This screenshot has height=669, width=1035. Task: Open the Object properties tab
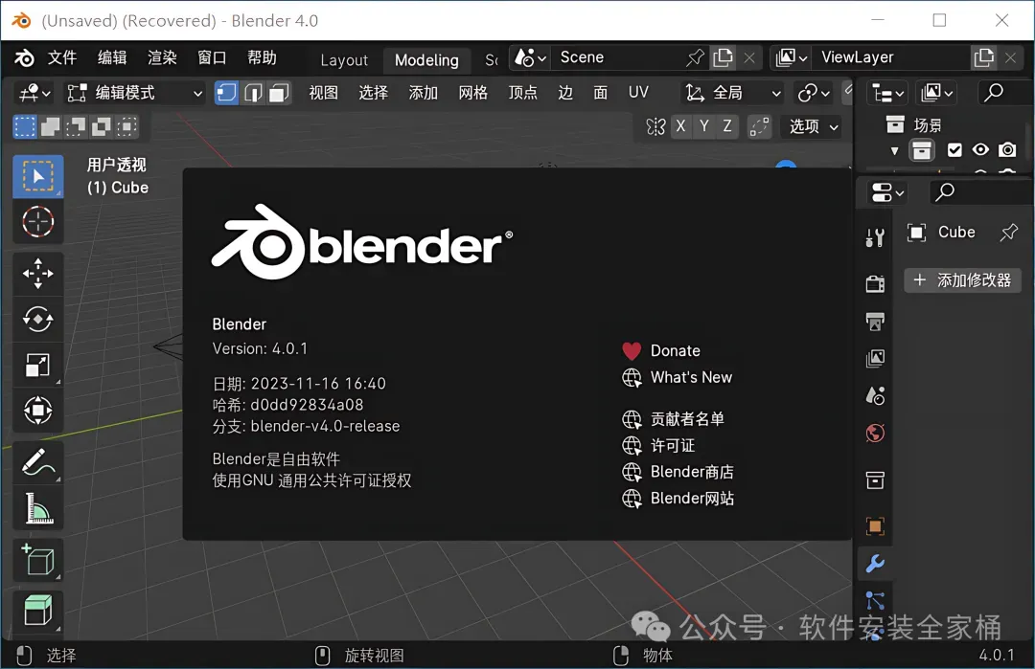click(x=875, y=526)
